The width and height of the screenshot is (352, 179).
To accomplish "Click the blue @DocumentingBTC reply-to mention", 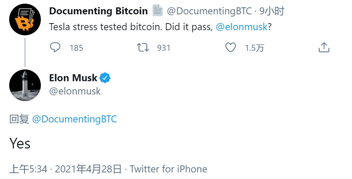I will [75, 119].
